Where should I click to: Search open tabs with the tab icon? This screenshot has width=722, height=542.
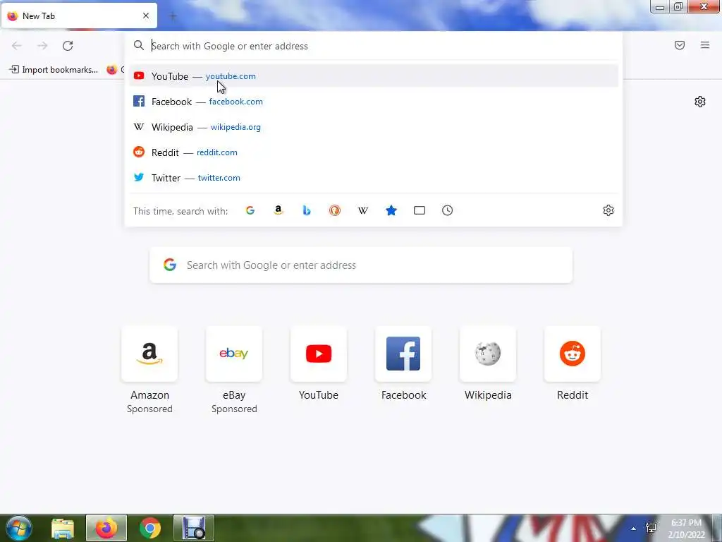(420, 210)
